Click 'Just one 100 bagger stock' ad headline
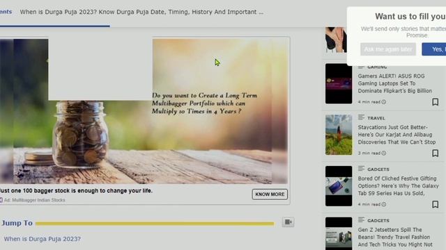 [x=76, y=191]
